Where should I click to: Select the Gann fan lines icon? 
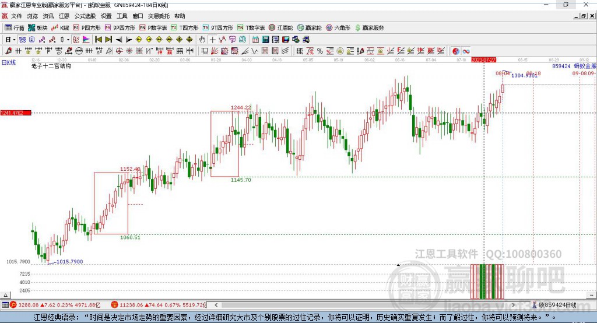pyautogui.click(x=214, y=51)
